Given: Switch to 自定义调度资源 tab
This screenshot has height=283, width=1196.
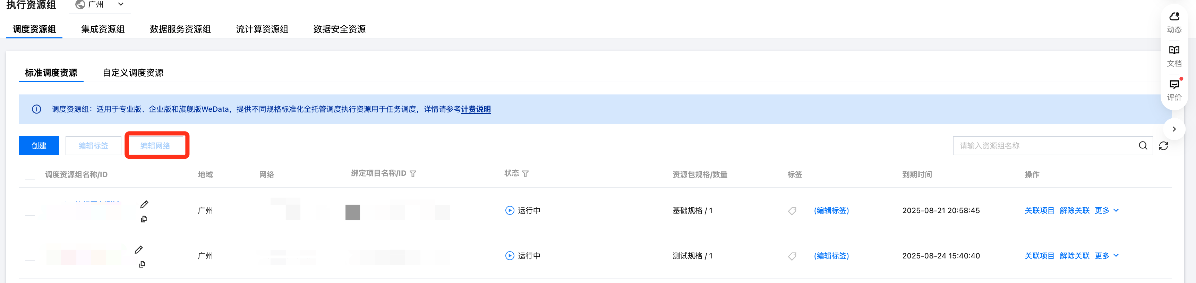Looking at the screenshot, I should [133, 73].
